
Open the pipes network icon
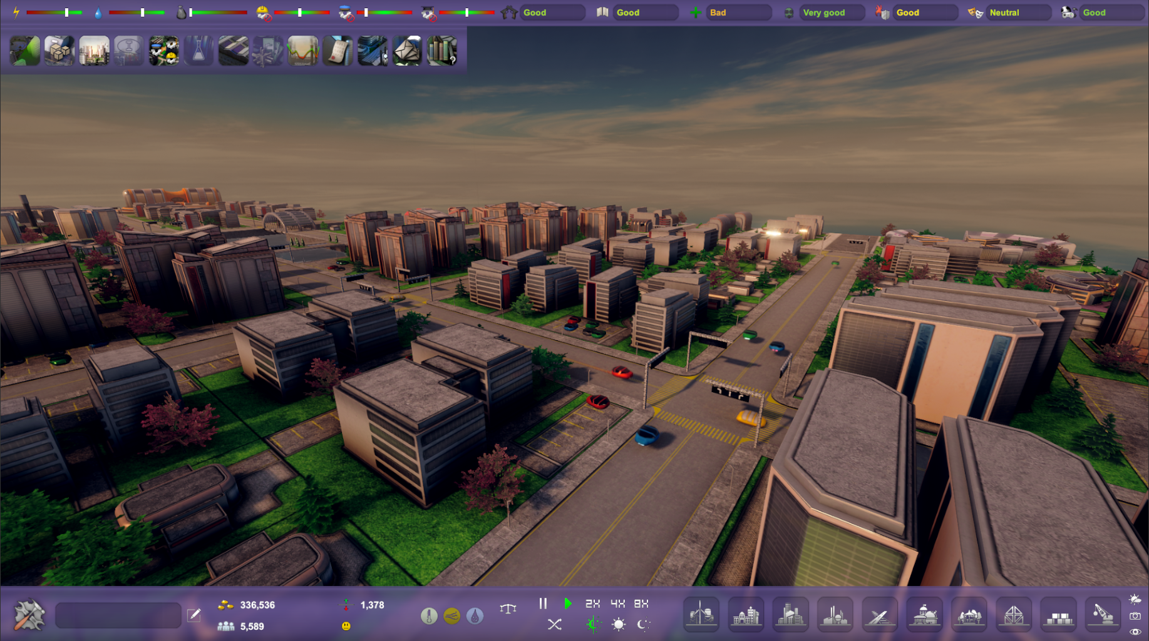(268, 51)
